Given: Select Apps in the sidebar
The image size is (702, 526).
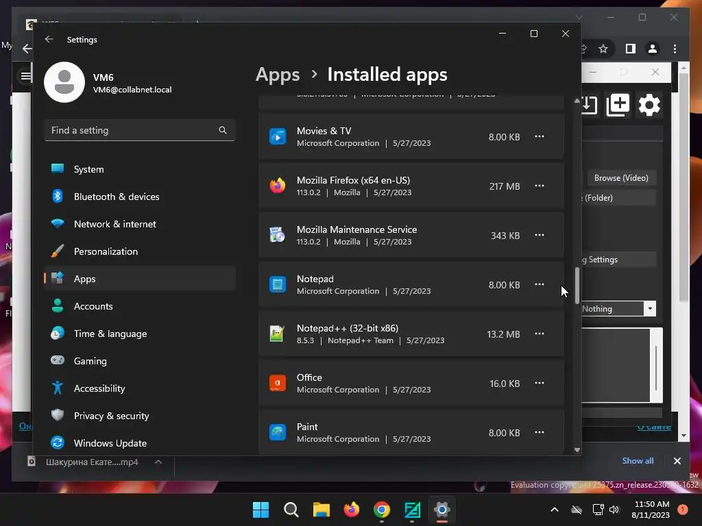Looking at the screenshot, I should (140, 279).
